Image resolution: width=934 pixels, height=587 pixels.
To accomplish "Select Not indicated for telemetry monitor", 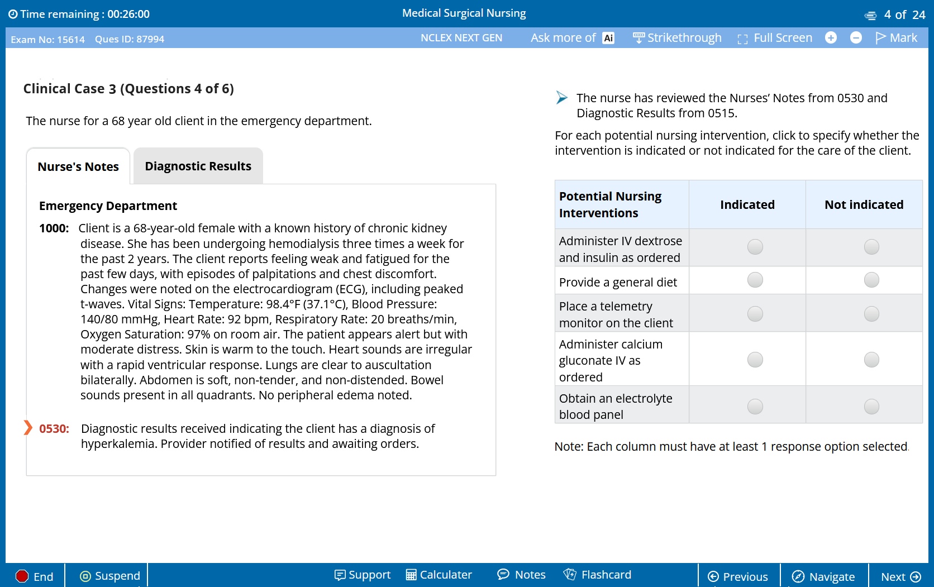I will click(x=871, y=314).
